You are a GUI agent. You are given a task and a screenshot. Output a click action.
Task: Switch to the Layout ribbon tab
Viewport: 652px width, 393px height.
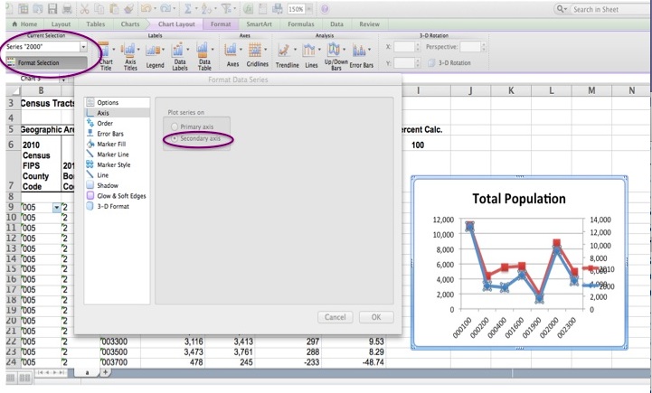coord(61,24)
